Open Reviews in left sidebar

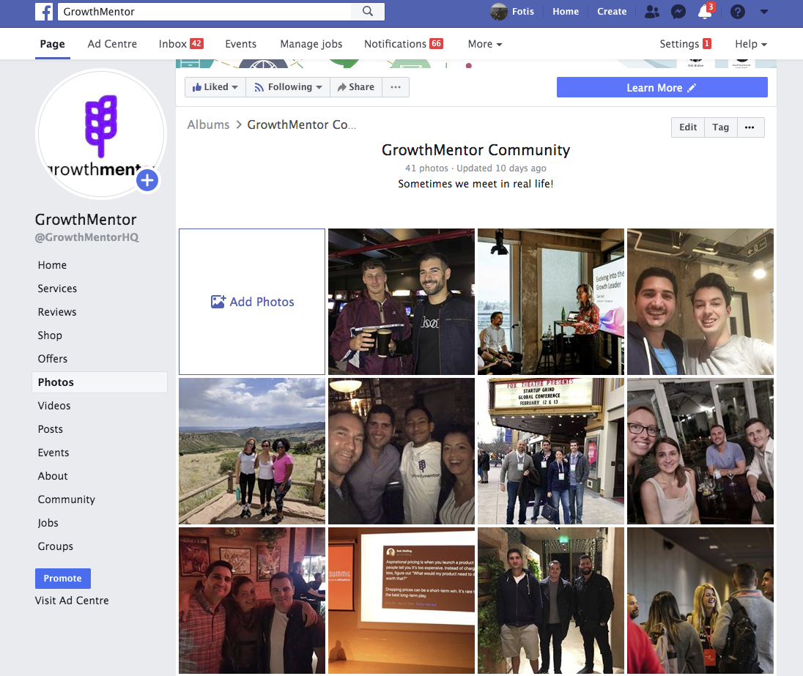57,312
